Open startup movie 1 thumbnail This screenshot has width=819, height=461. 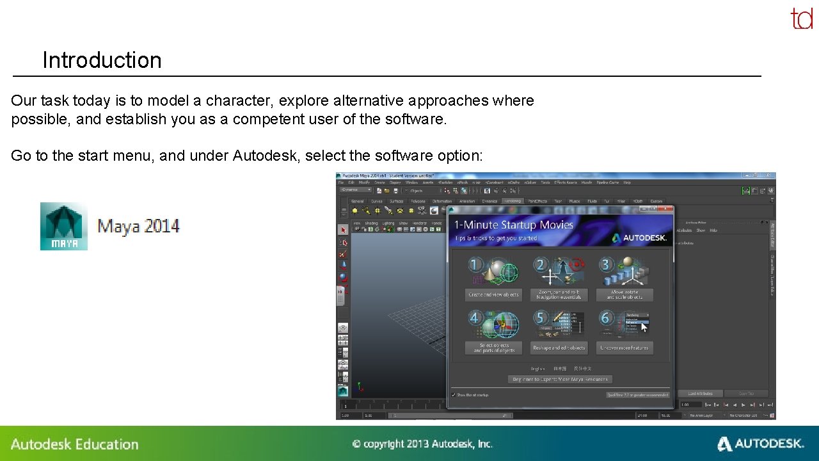point(493,271)
